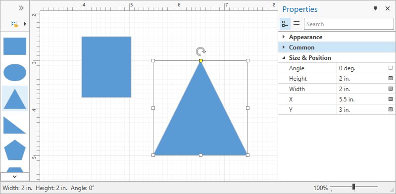Select the pentagon shape in the toolbox
396x194 pixels.
coord(15,150)
